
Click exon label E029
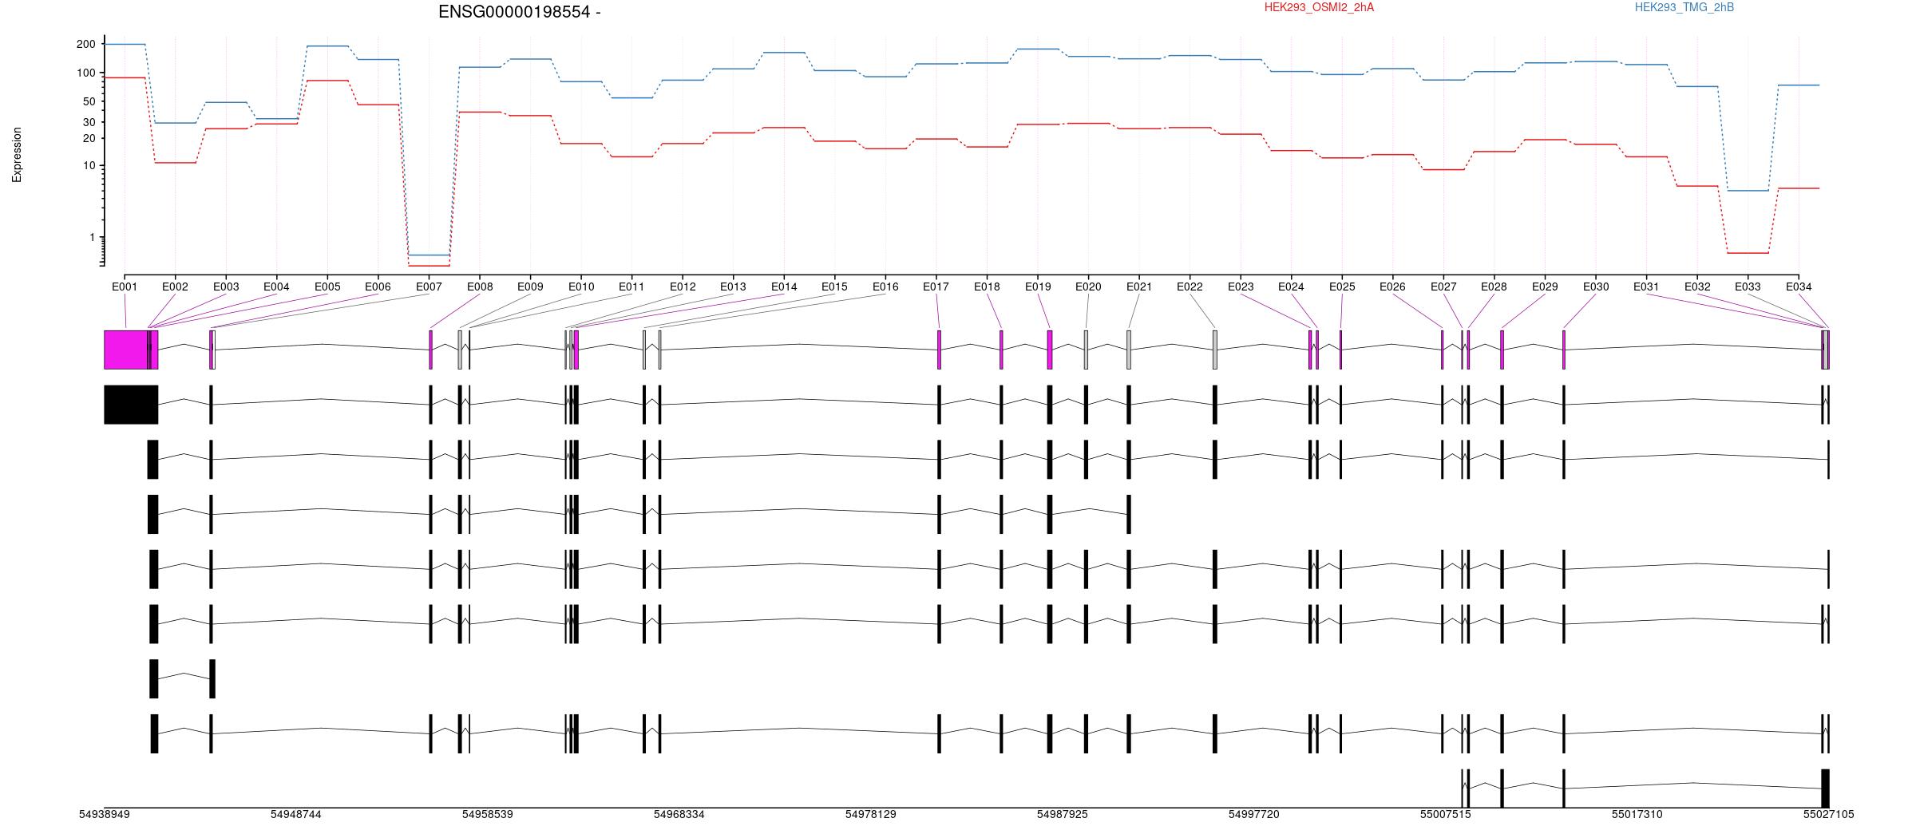pos(1545,287)
